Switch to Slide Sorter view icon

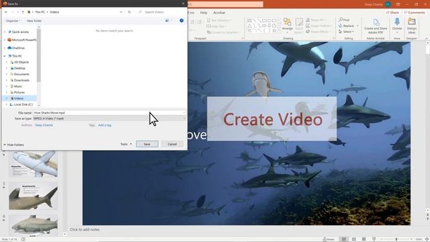tap(354, 239)
